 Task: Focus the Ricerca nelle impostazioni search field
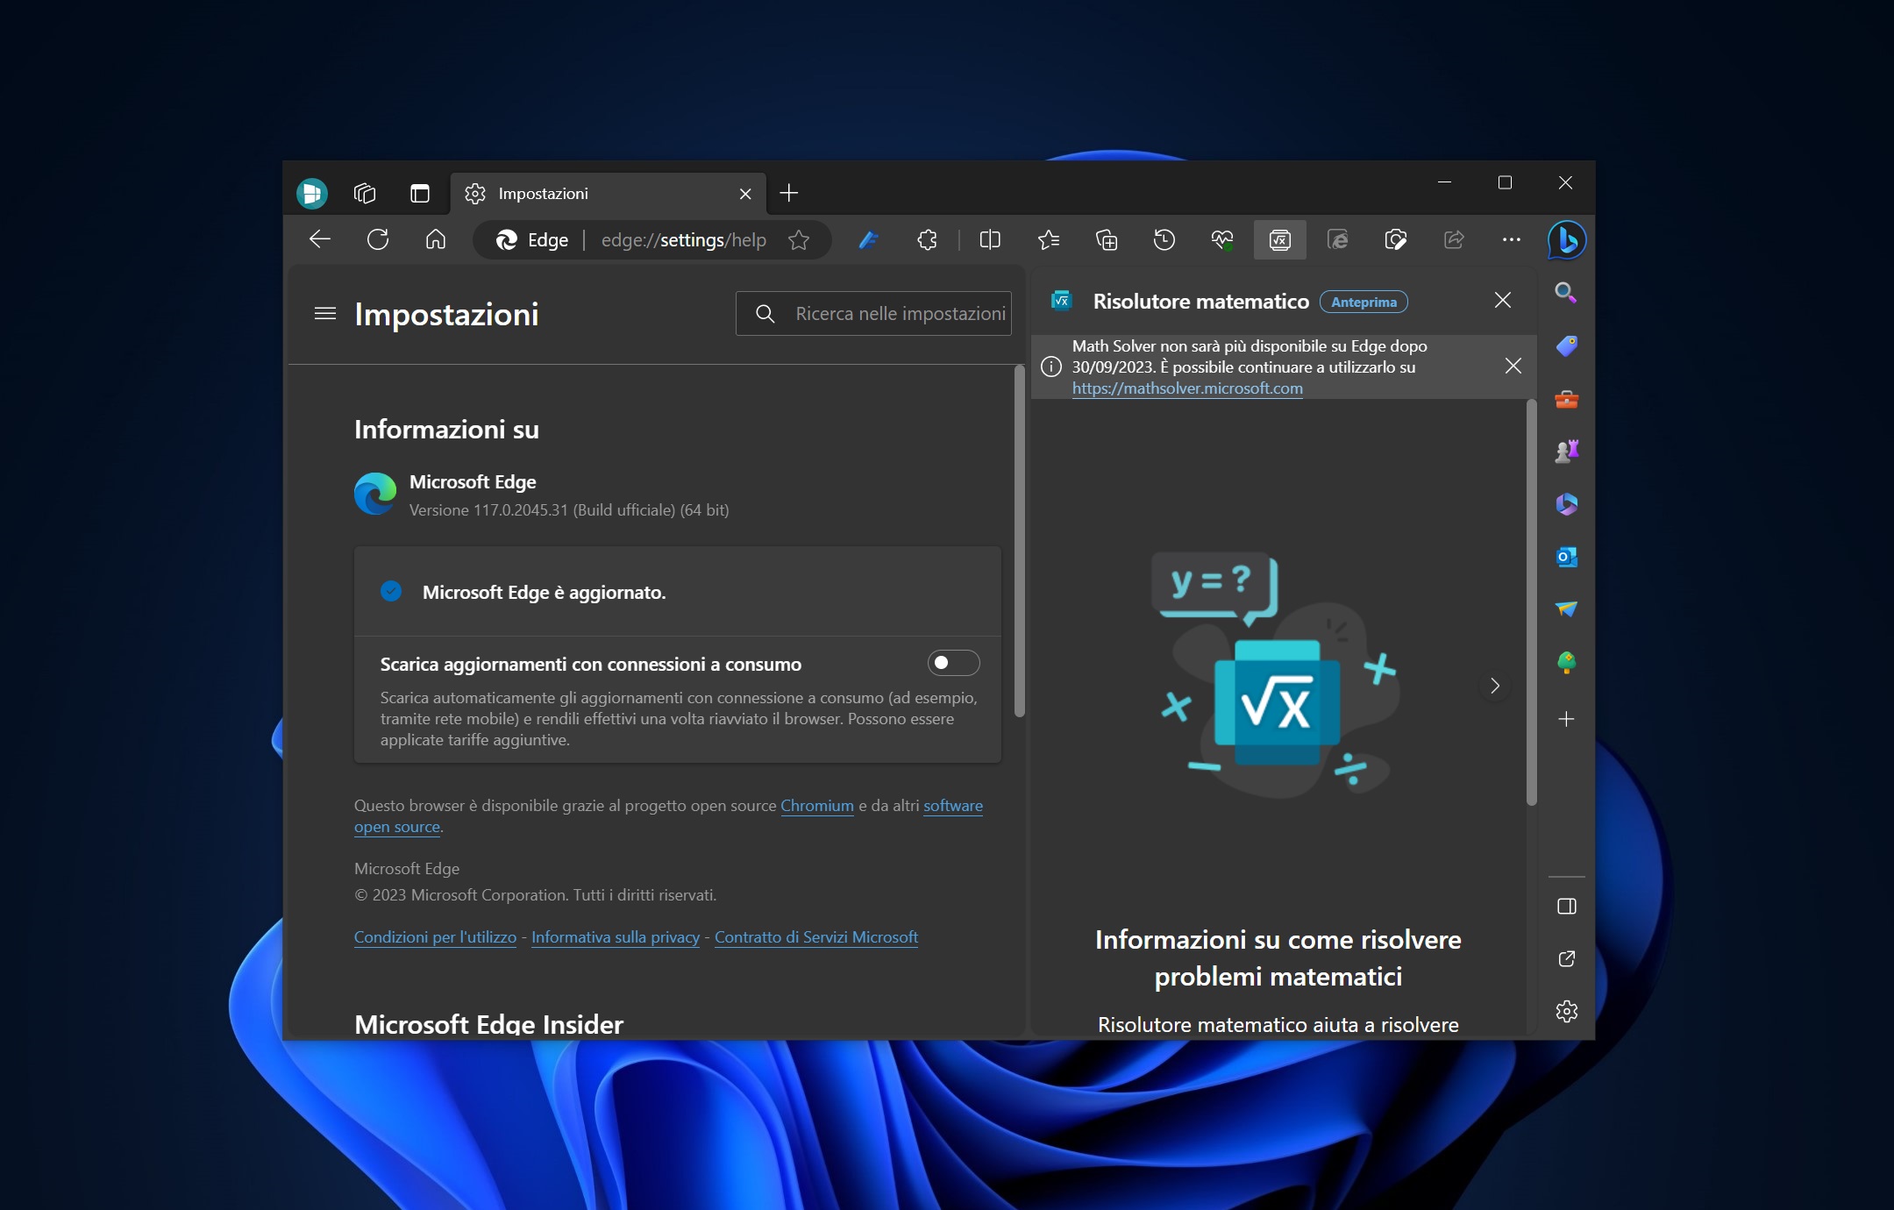pyautogui.click(x=873, y=314)
